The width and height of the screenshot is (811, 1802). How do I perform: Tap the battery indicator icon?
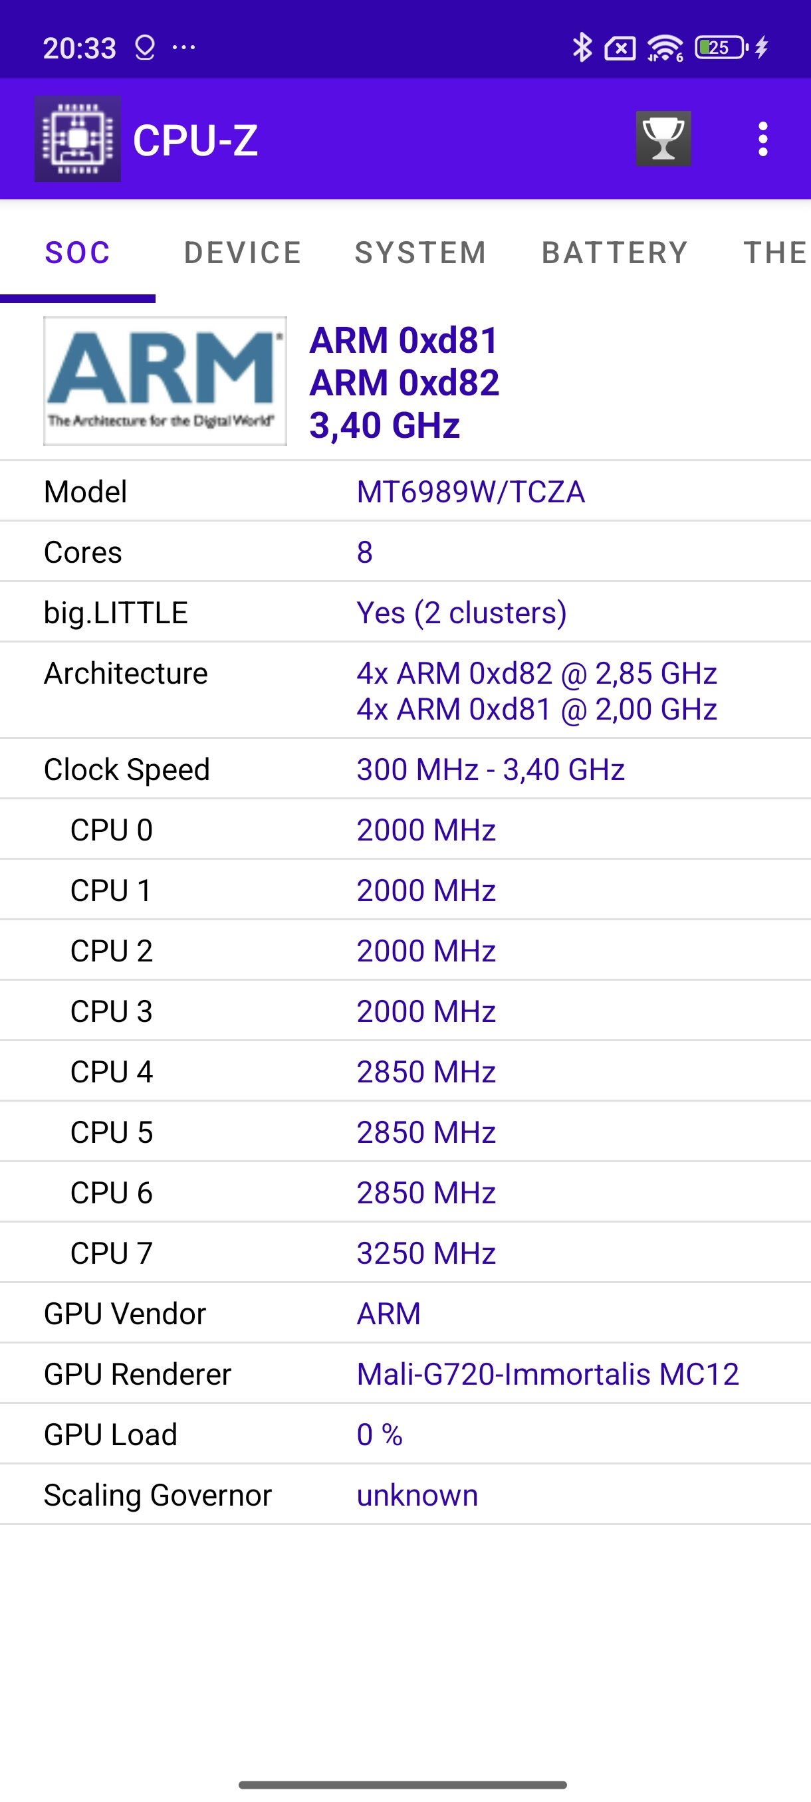click(x=721, y=48)
